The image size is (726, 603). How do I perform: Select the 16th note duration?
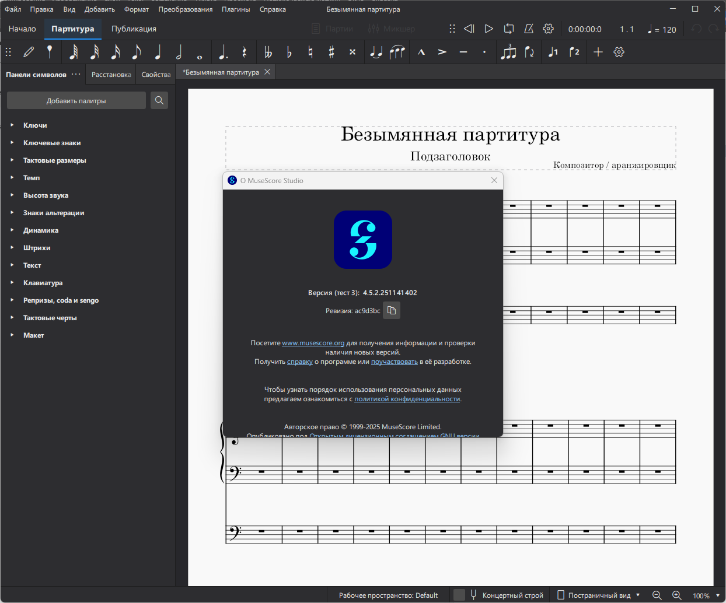[x=116, y=52]
